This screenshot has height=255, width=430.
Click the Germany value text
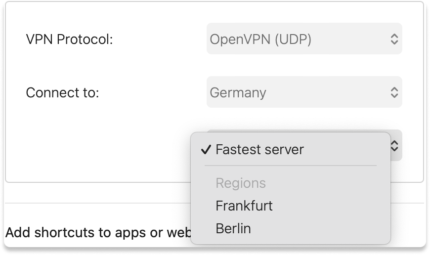click(238, 92)
